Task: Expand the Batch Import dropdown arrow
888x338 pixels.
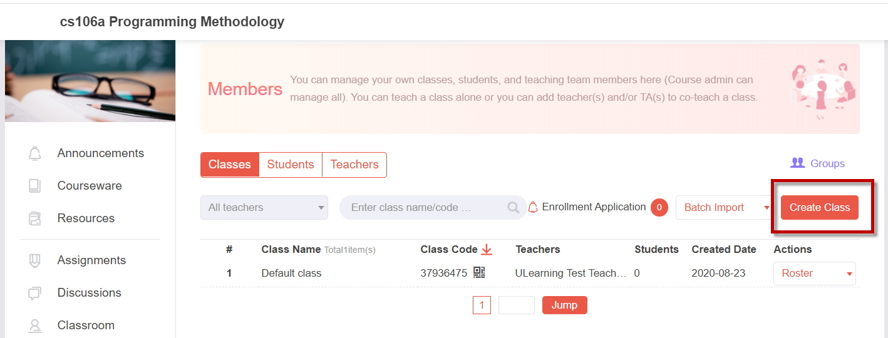Action: pos(767,208)
